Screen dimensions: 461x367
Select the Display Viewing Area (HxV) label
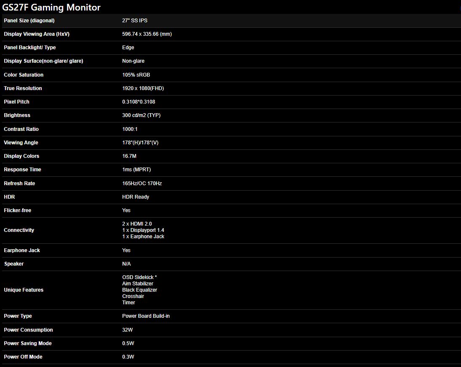pos(37,34)
